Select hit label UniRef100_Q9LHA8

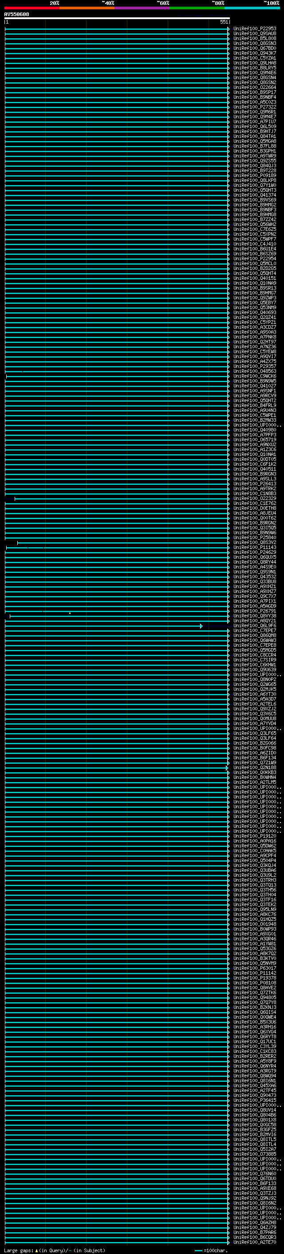point(254,63)
